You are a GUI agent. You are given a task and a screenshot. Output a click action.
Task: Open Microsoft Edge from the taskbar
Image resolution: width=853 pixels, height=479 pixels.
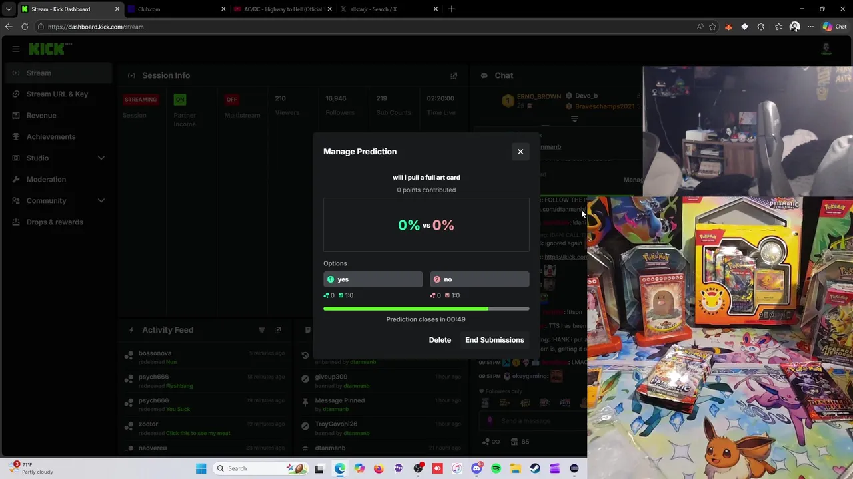click(340, 468)
